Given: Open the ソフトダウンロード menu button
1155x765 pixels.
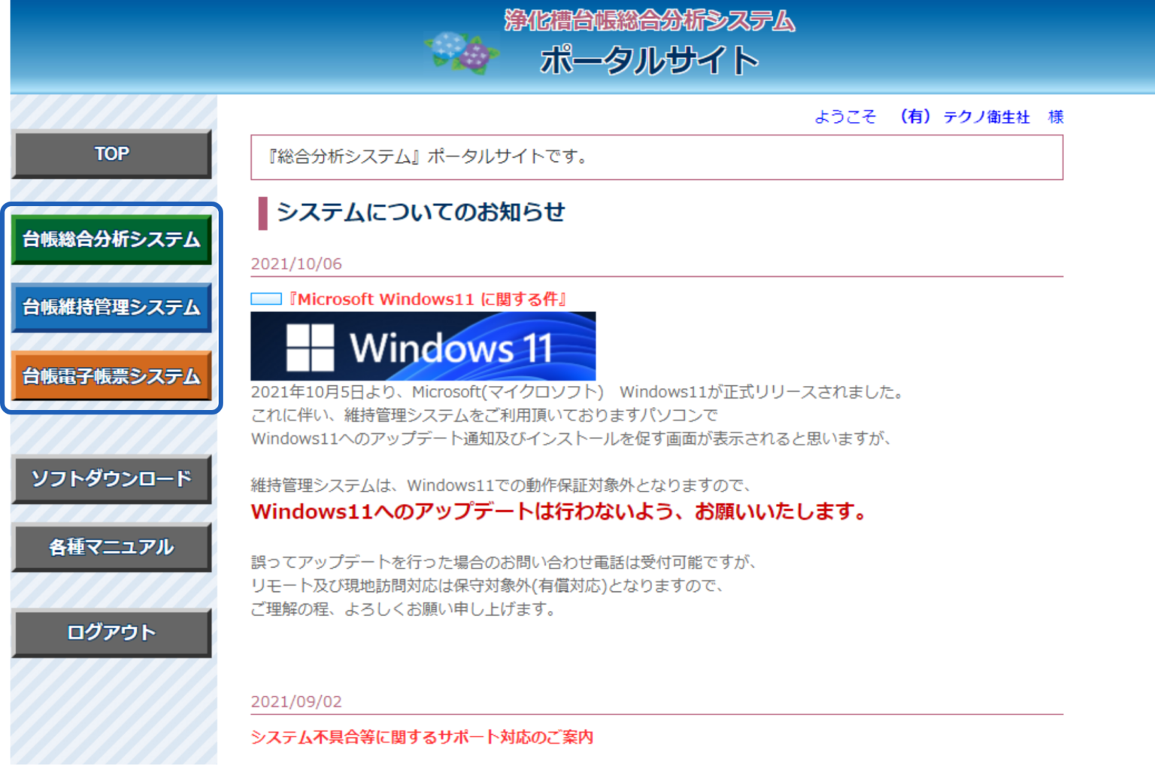Looking at the screenshot, I should pos(112,478).
